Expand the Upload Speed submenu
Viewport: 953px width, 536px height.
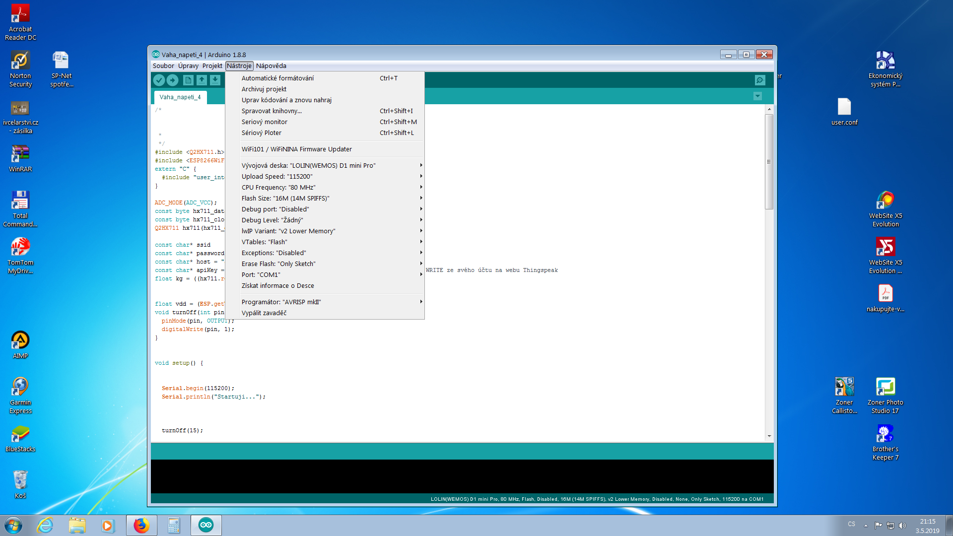pos(325,177)
